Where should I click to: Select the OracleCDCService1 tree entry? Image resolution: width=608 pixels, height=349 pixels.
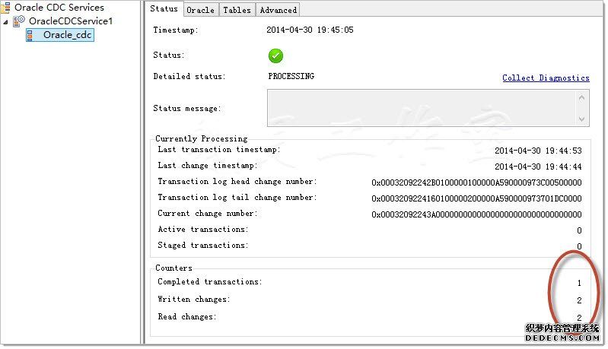[70, 21]
